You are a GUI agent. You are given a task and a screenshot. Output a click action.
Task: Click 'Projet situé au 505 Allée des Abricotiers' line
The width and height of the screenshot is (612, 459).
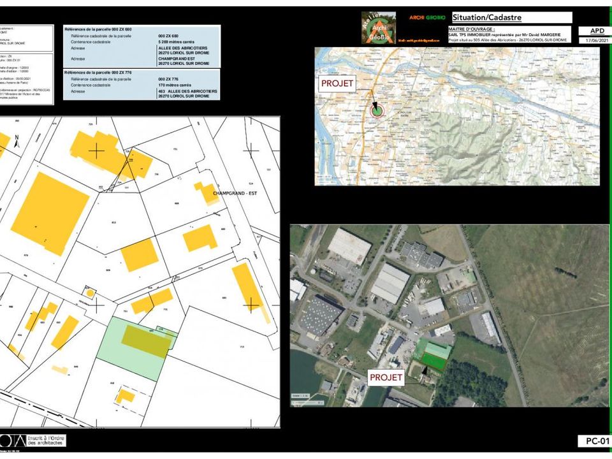[507, 40]
